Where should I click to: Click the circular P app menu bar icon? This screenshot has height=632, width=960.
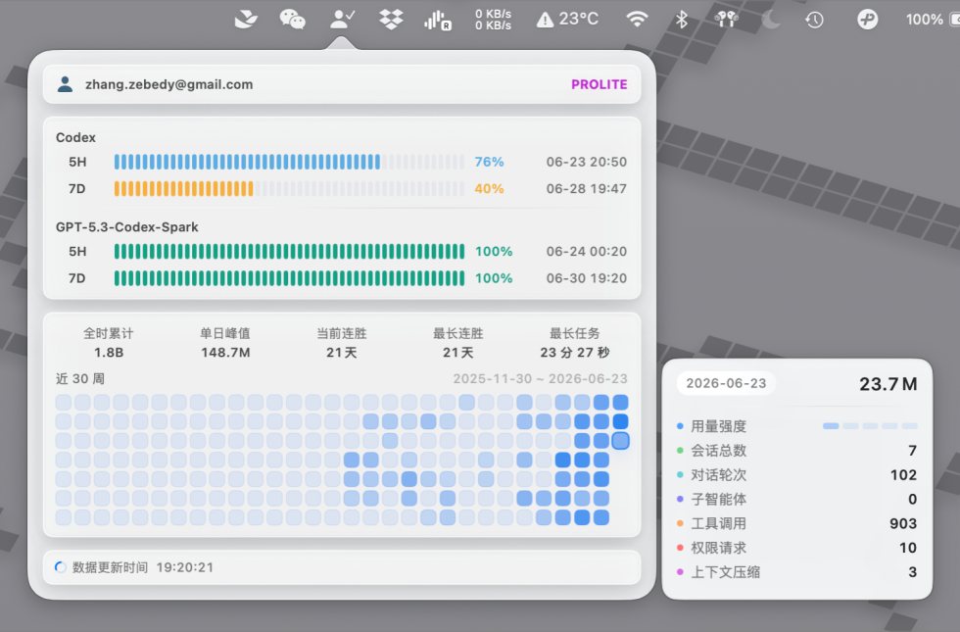pyautogui.click(x=867, y=20)
